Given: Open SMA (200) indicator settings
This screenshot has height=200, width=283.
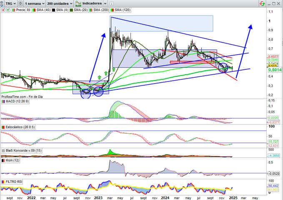Looking at the screenshot, I should pyautogui.click(x=101, y=10).
